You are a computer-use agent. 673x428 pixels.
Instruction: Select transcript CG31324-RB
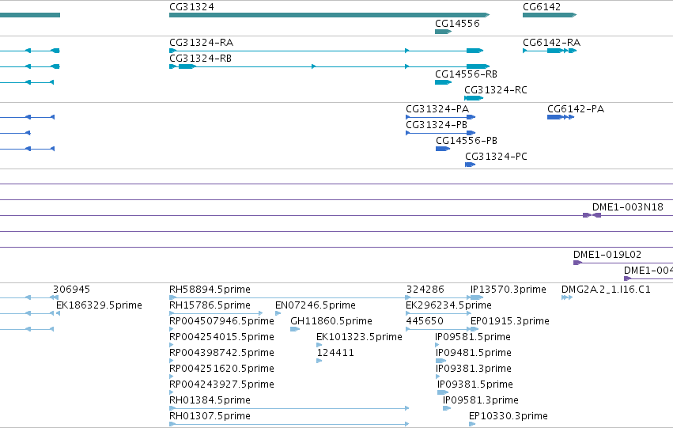pos(329,66)
